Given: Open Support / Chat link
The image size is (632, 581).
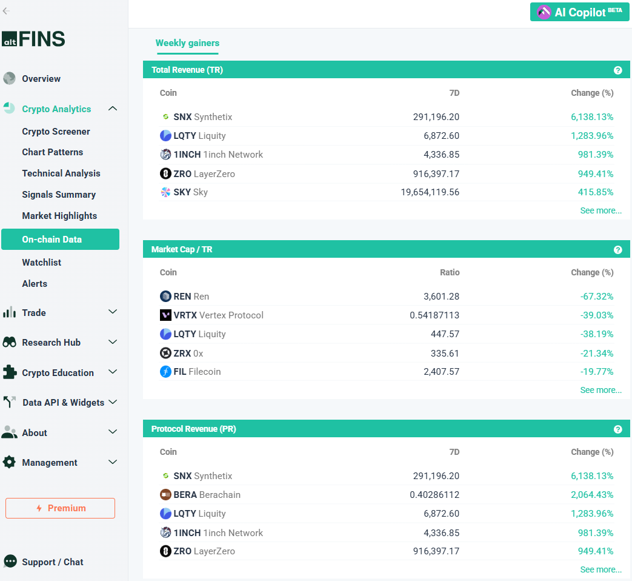Looking at the screenshot, I should tap(52, 562).
